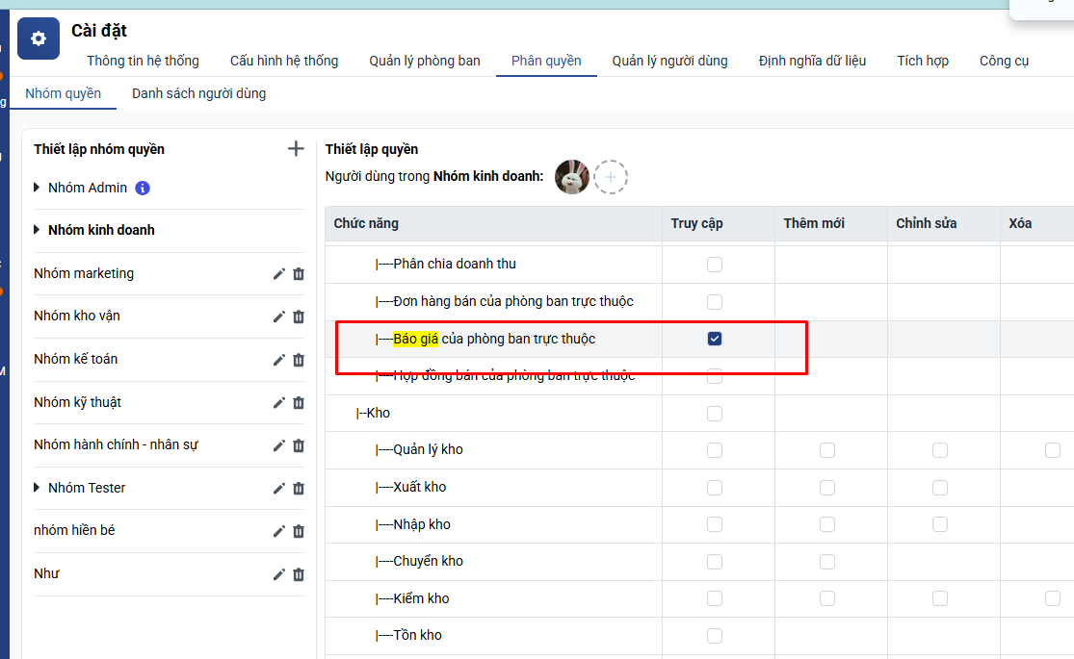Delete the Nhóm kho vận group

299,317
